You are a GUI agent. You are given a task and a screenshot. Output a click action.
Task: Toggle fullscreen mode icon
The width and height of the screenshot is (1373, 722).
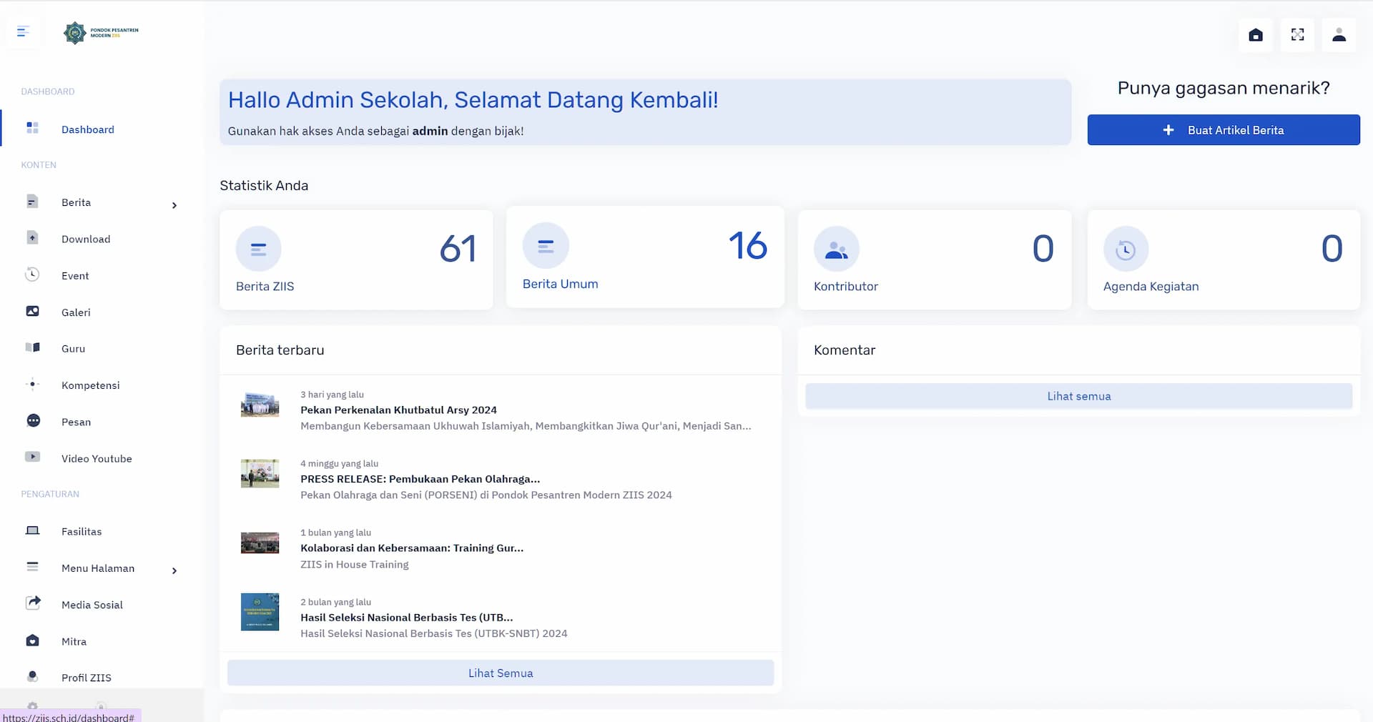(1297, 34)
